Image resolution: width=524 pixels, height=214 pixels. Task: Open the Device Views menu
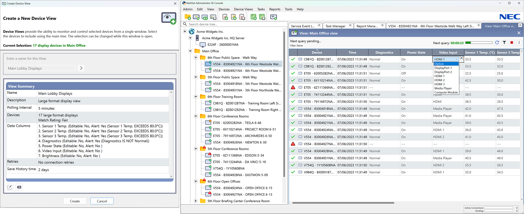tap(243, 9)
